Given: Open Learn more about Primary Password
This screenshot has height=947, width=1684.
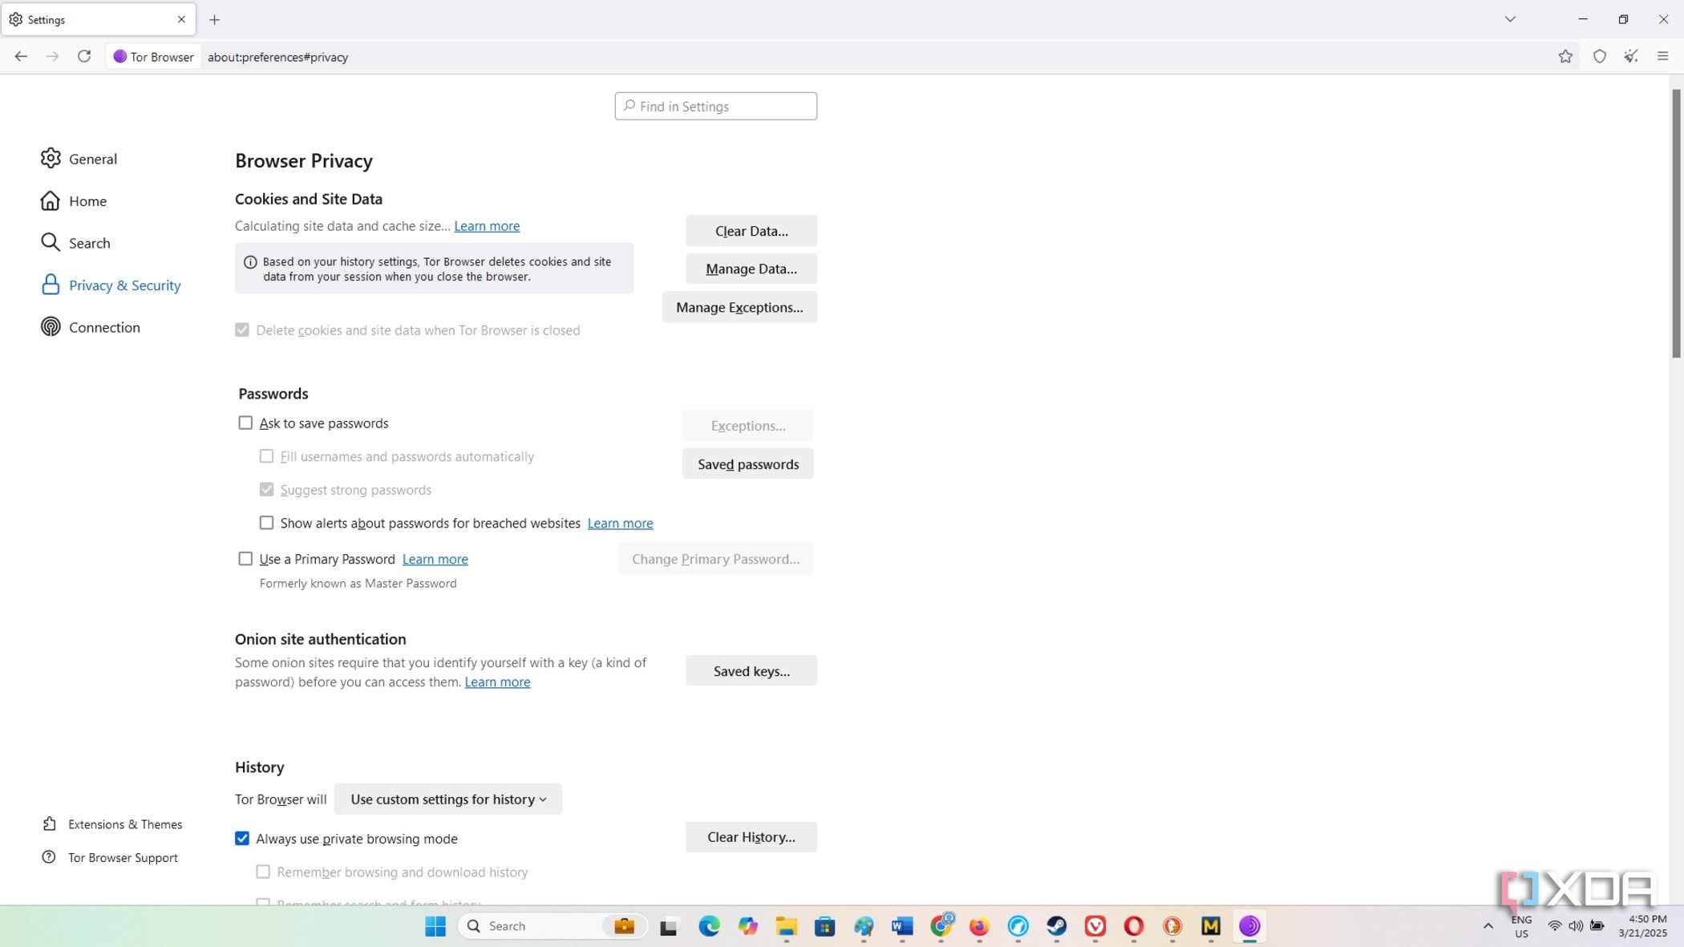Looking at the screenshot, I should tap(435, 559).
